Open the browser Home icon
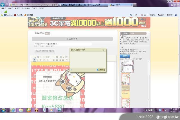 click(172, 5)
